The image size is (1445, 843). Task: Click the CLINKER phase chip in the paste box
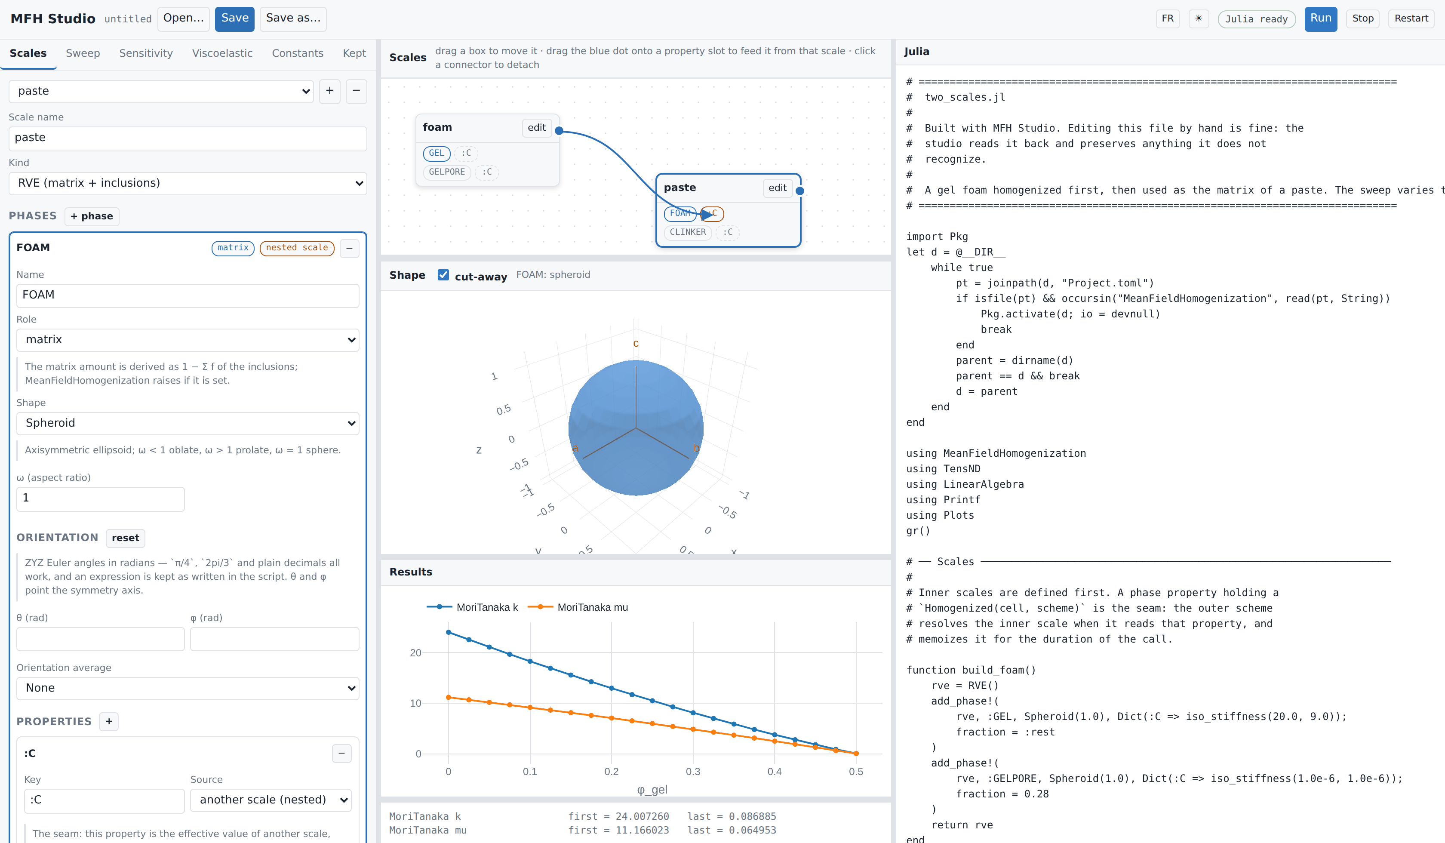point(688,232)
